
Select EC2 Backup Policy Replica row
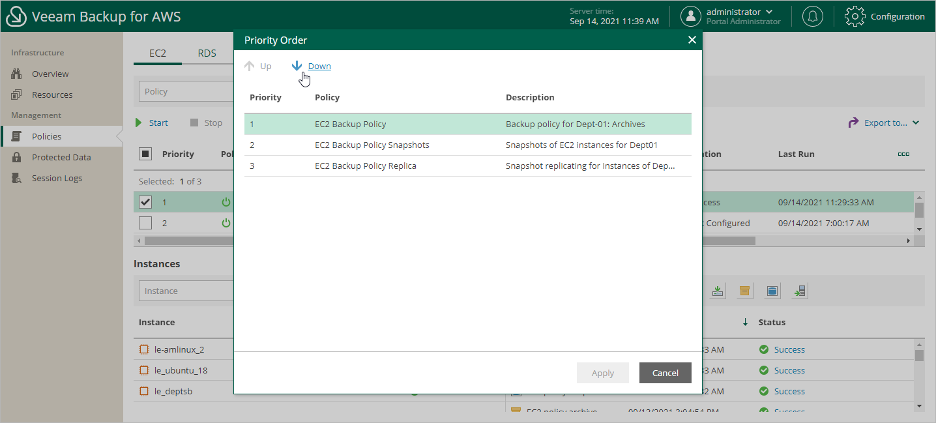468,166
